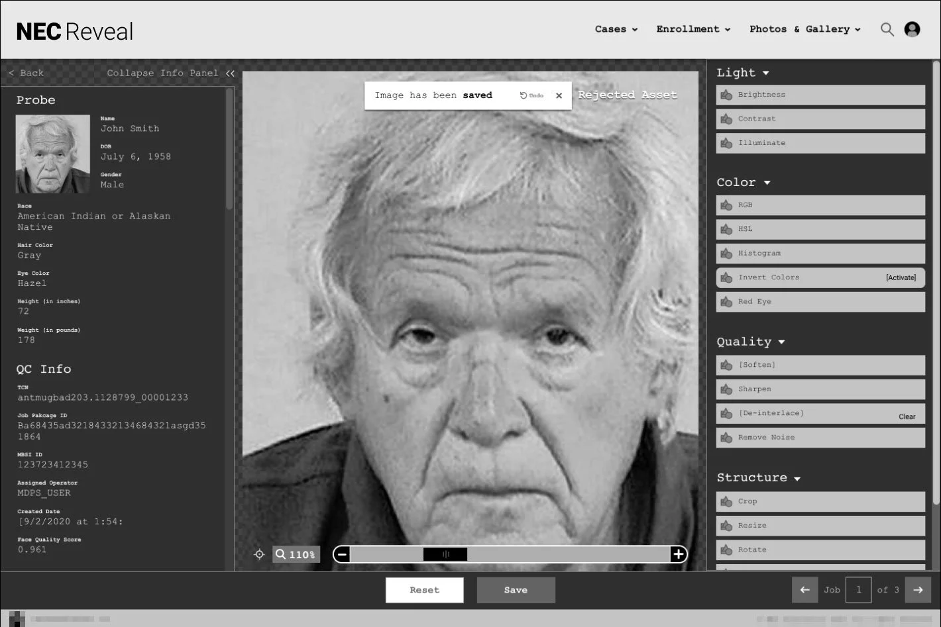This screenshot has height=627, width=941.
Task: Click the Sharpen thumbs-up icon
Action: [726, 389]
